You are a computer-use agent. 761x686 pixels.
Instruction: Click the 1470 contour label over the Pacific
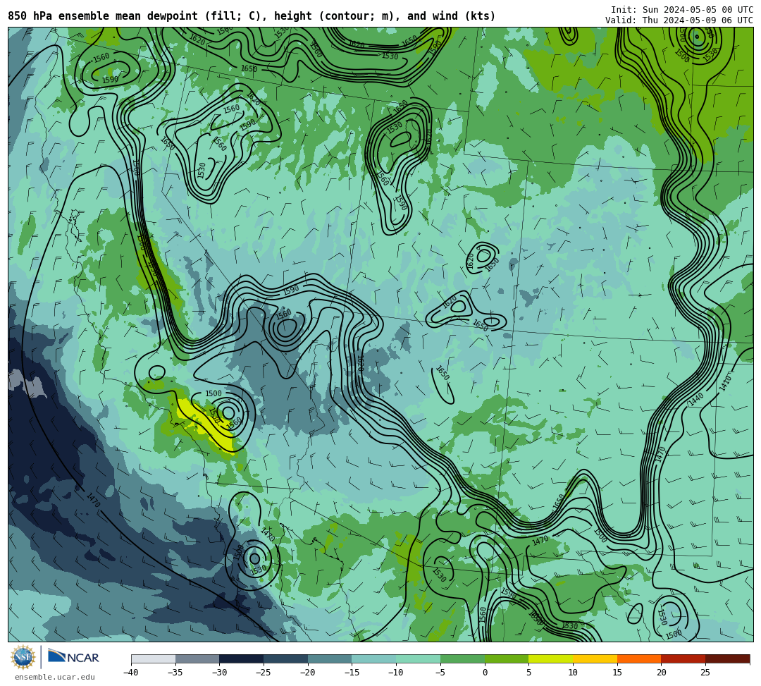coord(93,500)
